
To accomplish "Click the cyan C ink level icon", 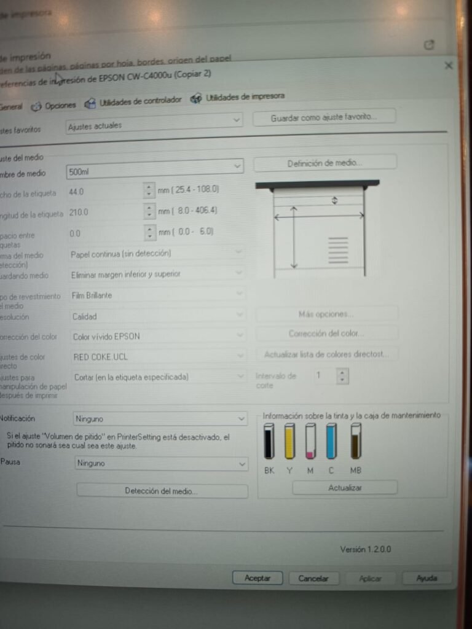I will (331, 442).
